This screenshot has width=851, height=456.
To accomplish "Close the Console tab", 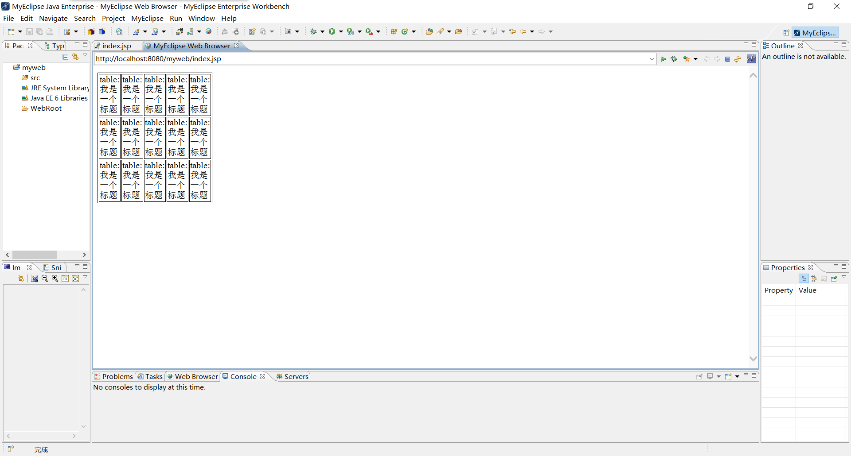I will click(262, 376).
